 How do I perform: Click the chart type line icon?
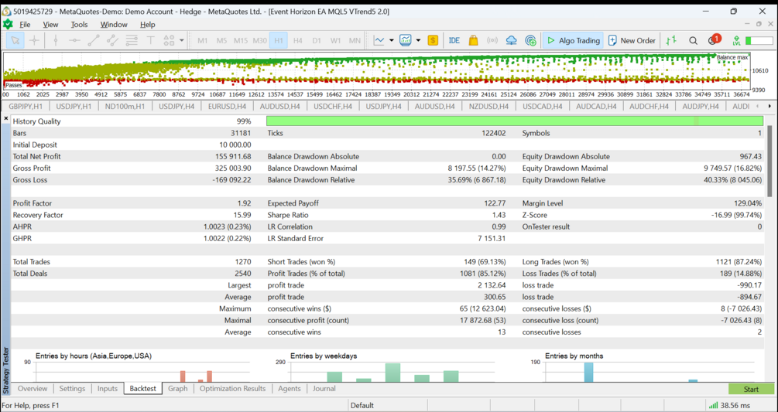tap(379, 41)
